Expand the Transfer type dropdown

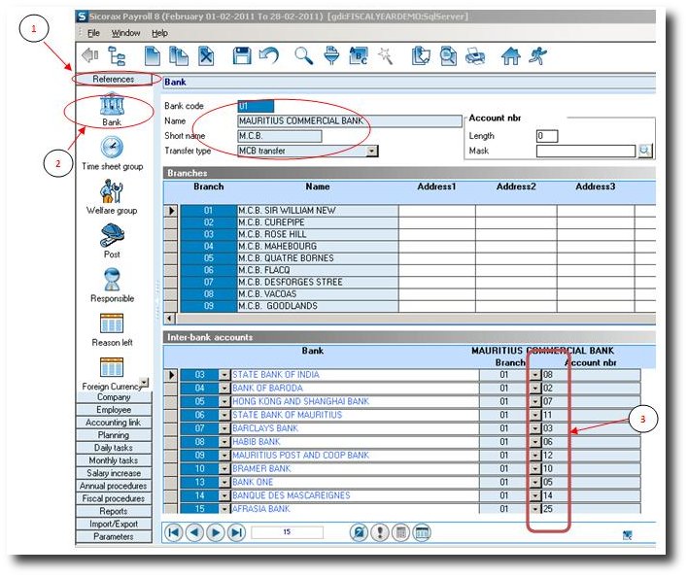[372, 151]
